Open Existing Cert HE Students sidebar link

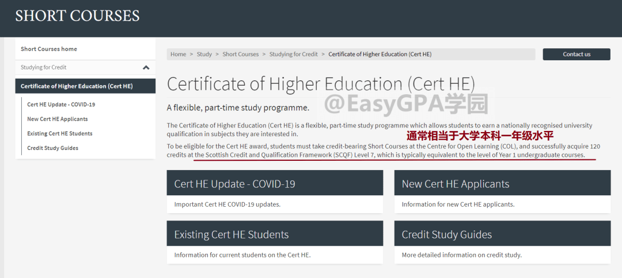click(60, 133)
